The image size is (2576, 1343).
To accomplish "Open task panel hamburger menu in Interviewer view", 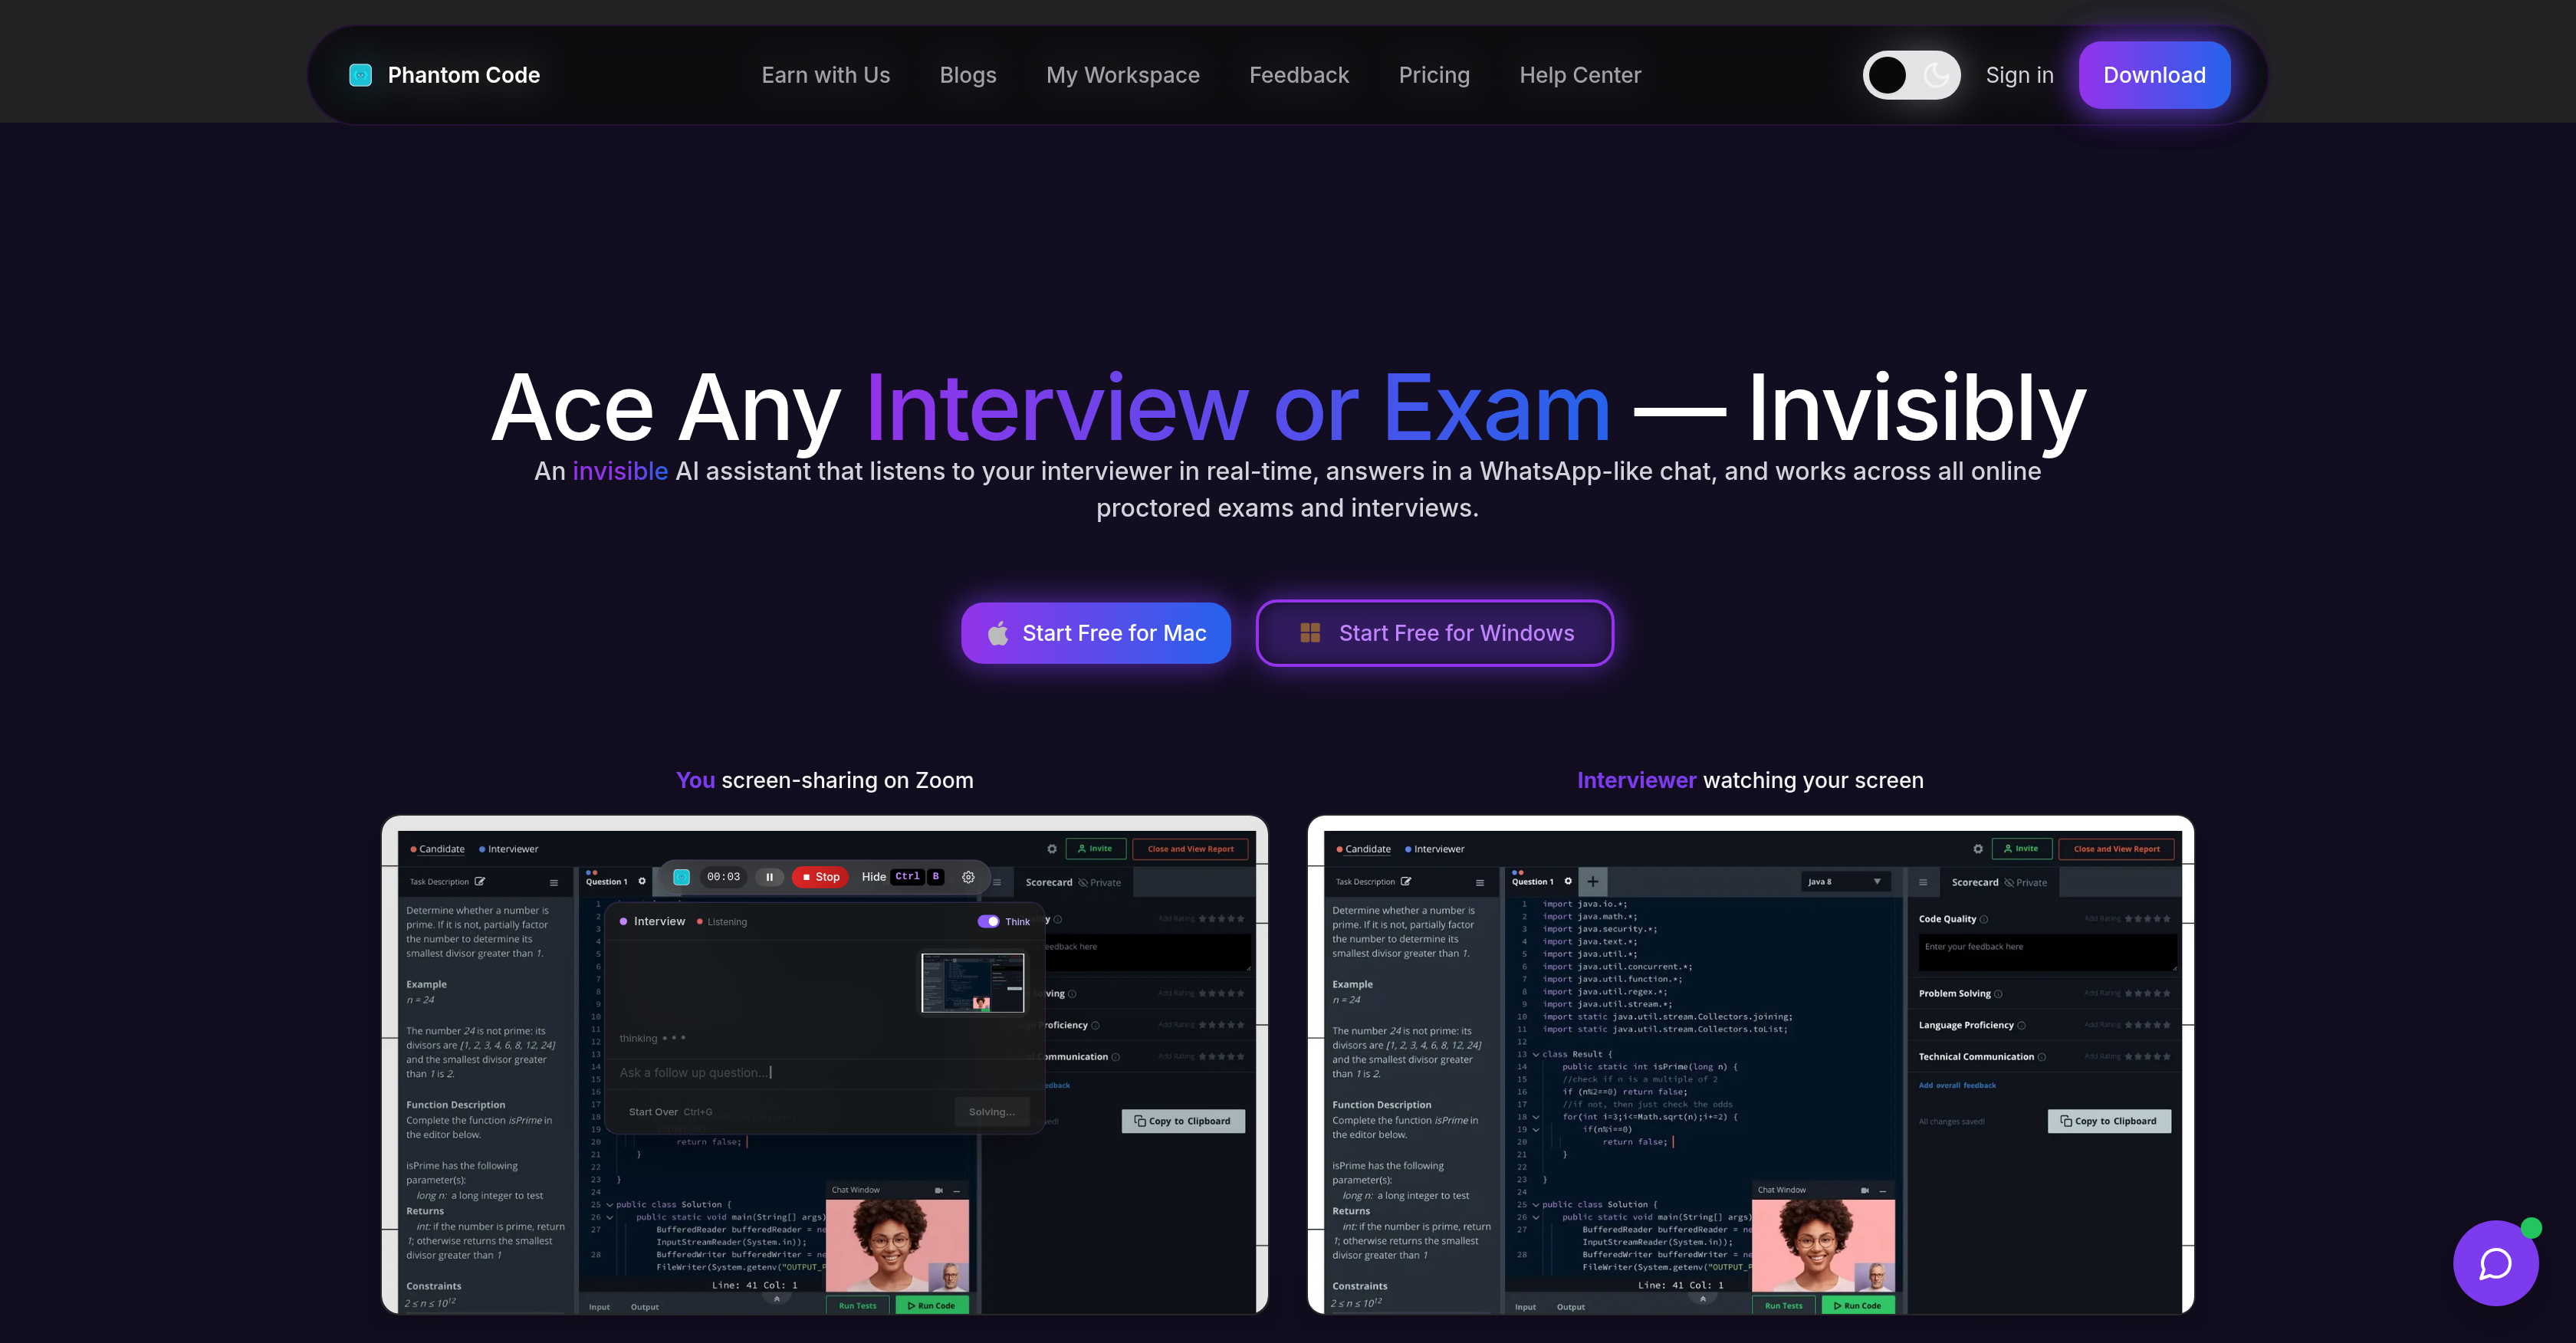I will [x=1479, y=883].
